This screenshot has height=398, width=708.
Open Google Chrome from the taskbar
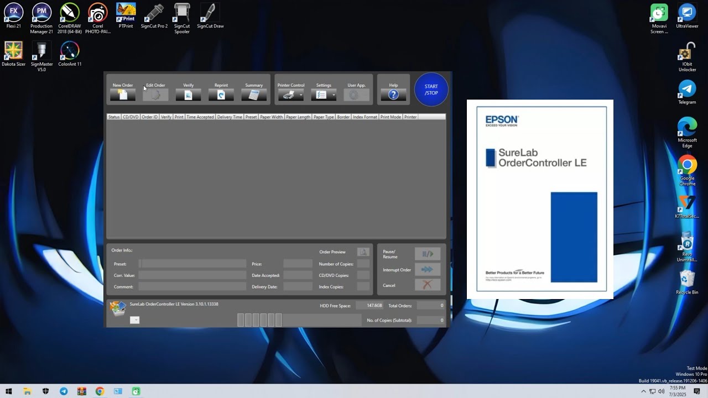(100, 391)
